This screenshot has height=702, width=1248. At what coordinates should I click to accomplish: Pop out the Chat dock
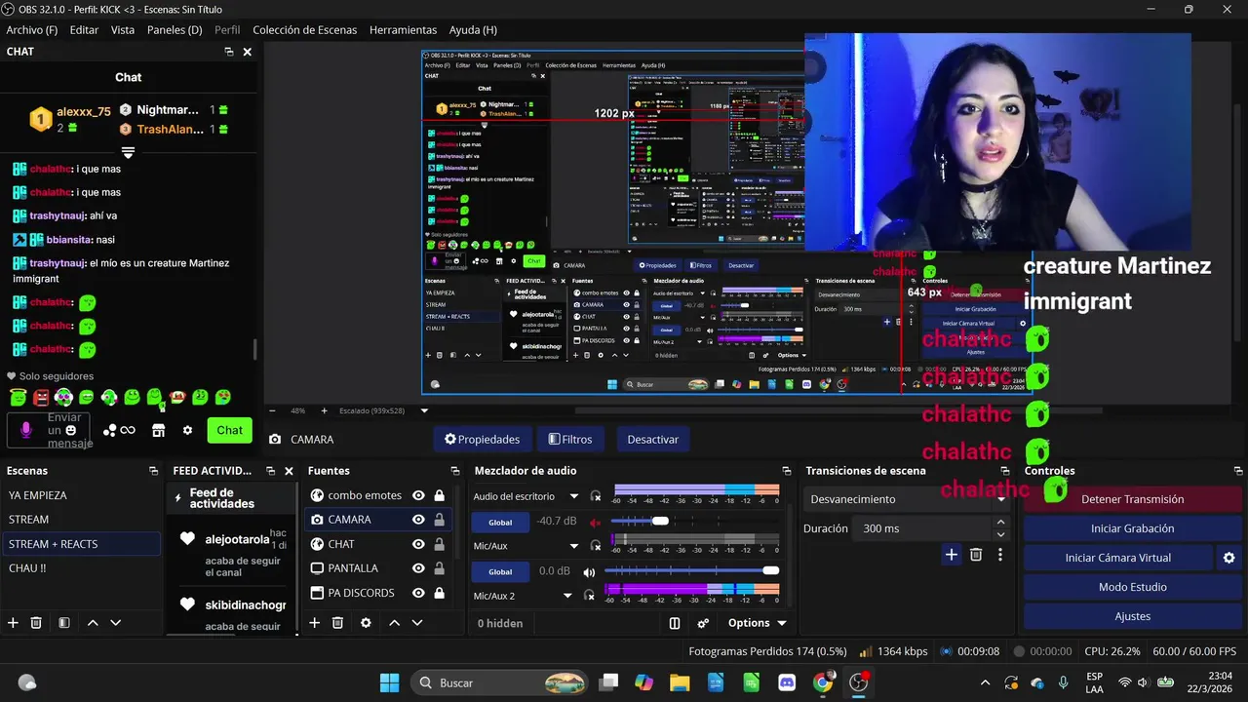228,52
